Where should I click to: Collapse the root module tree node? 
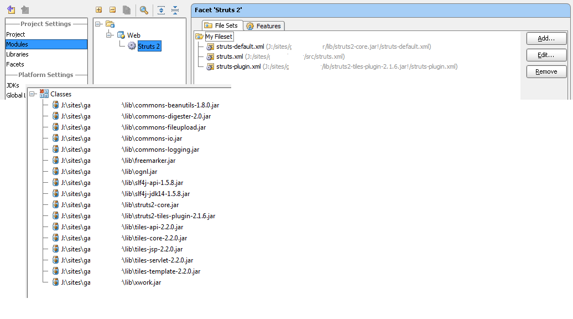coord(98,24)
